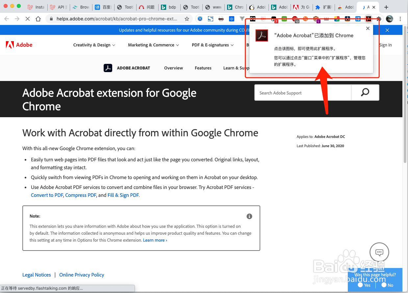
Task: Switch to the 'Insta' browser tab
Action: pos(36,7)
